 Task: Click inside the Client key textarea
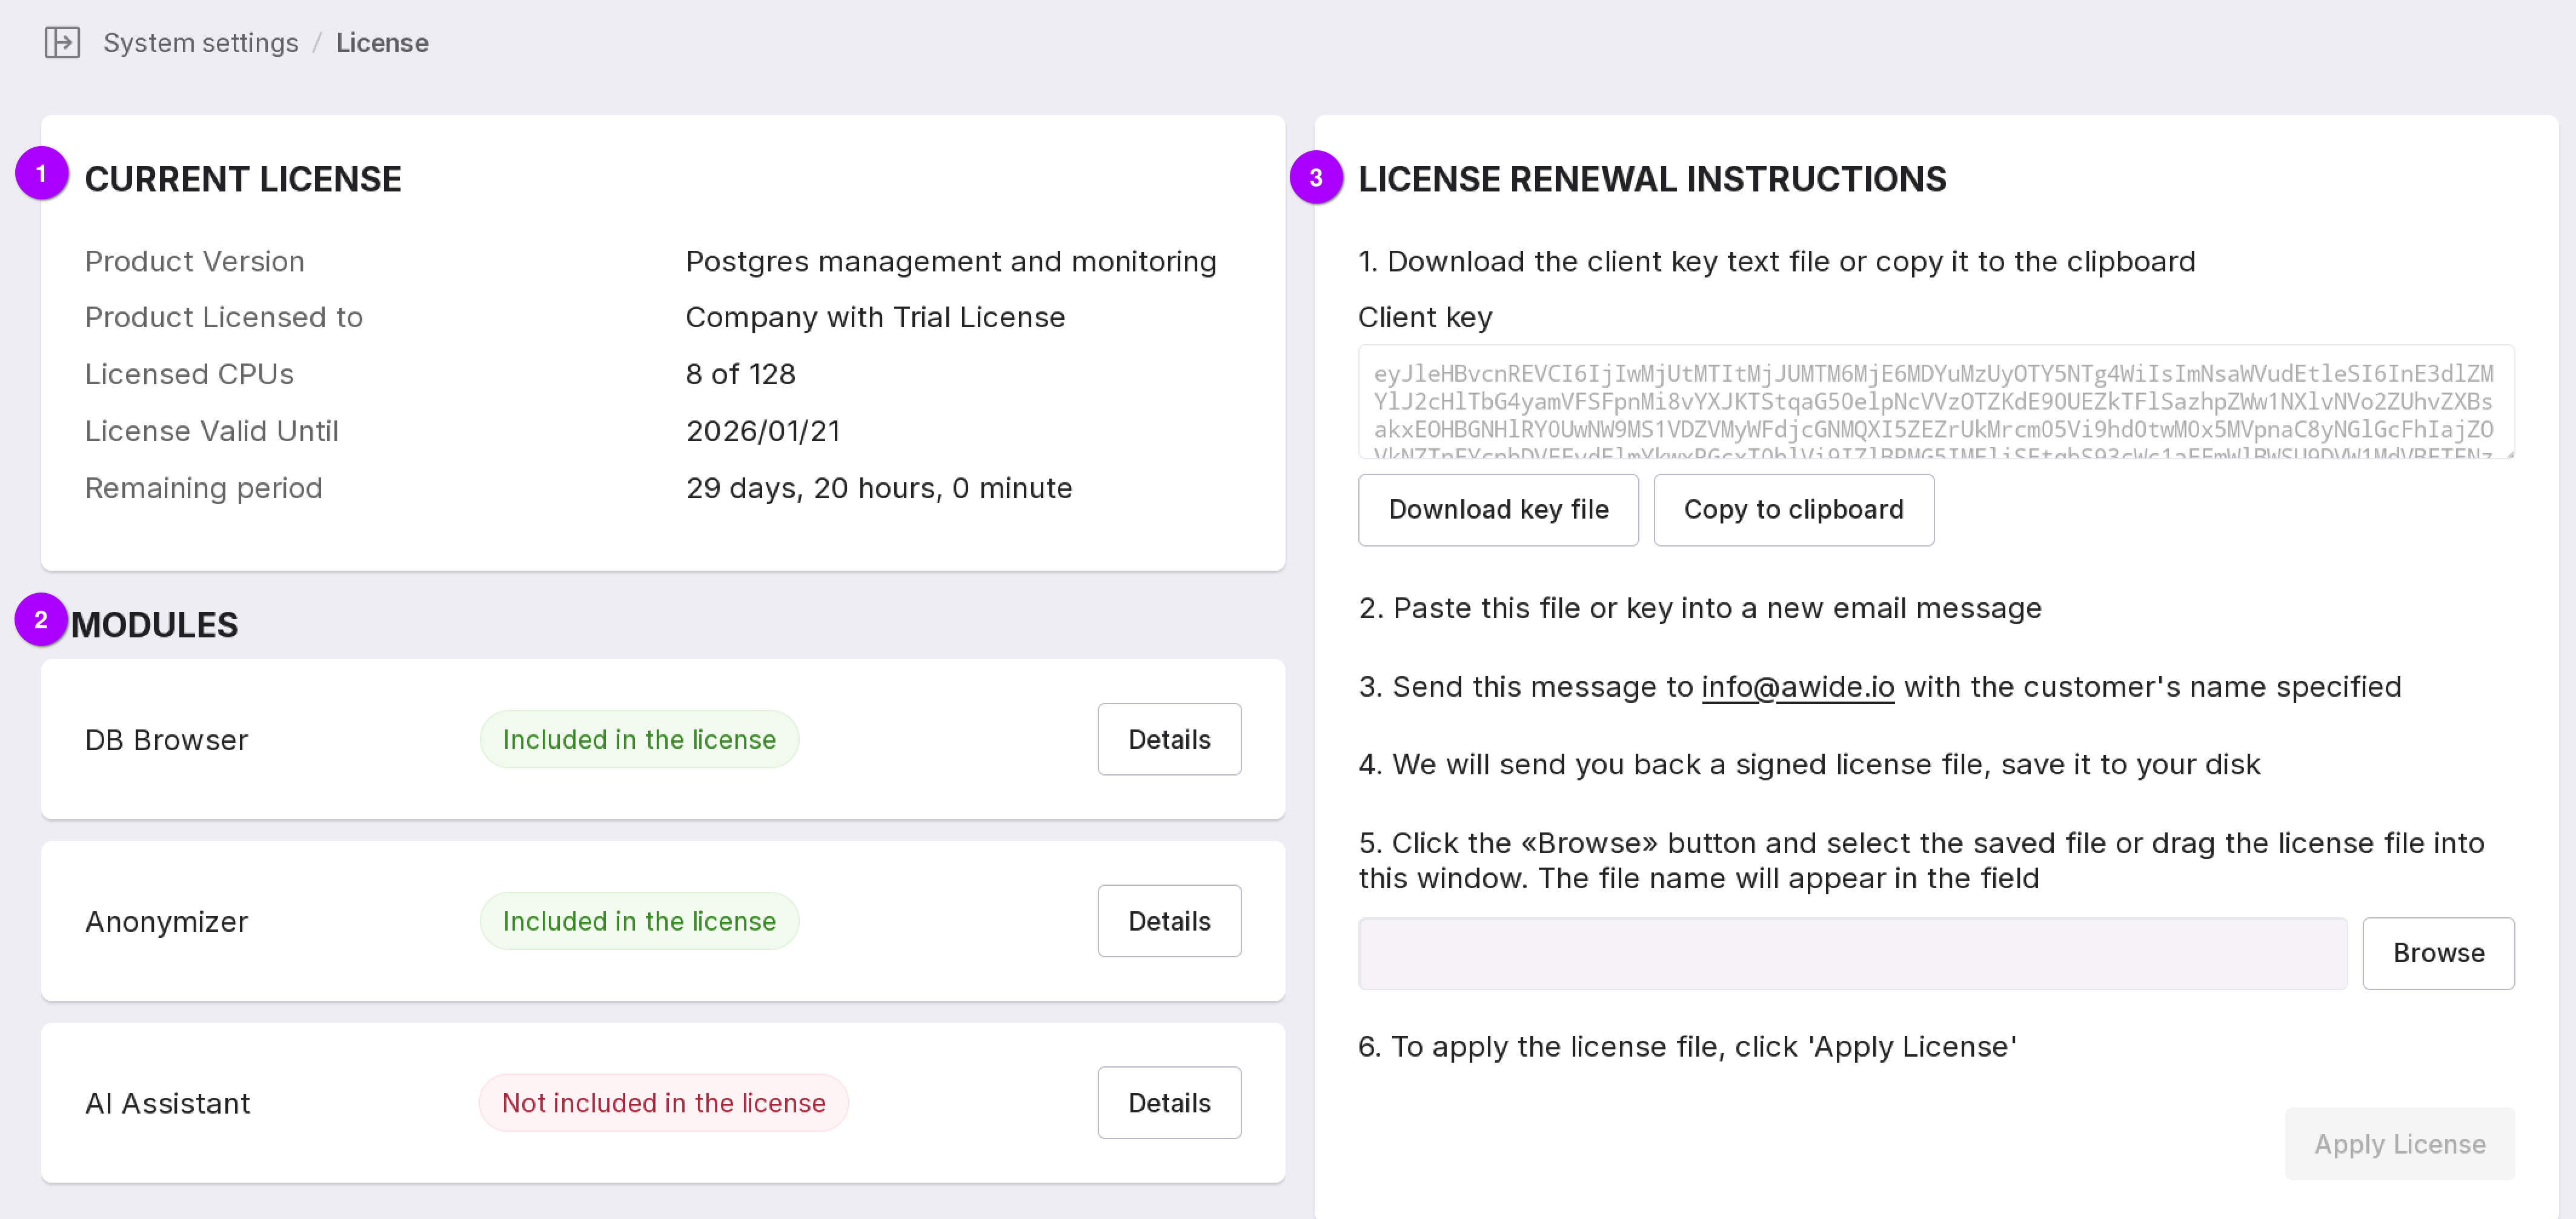coord(1934,402)
